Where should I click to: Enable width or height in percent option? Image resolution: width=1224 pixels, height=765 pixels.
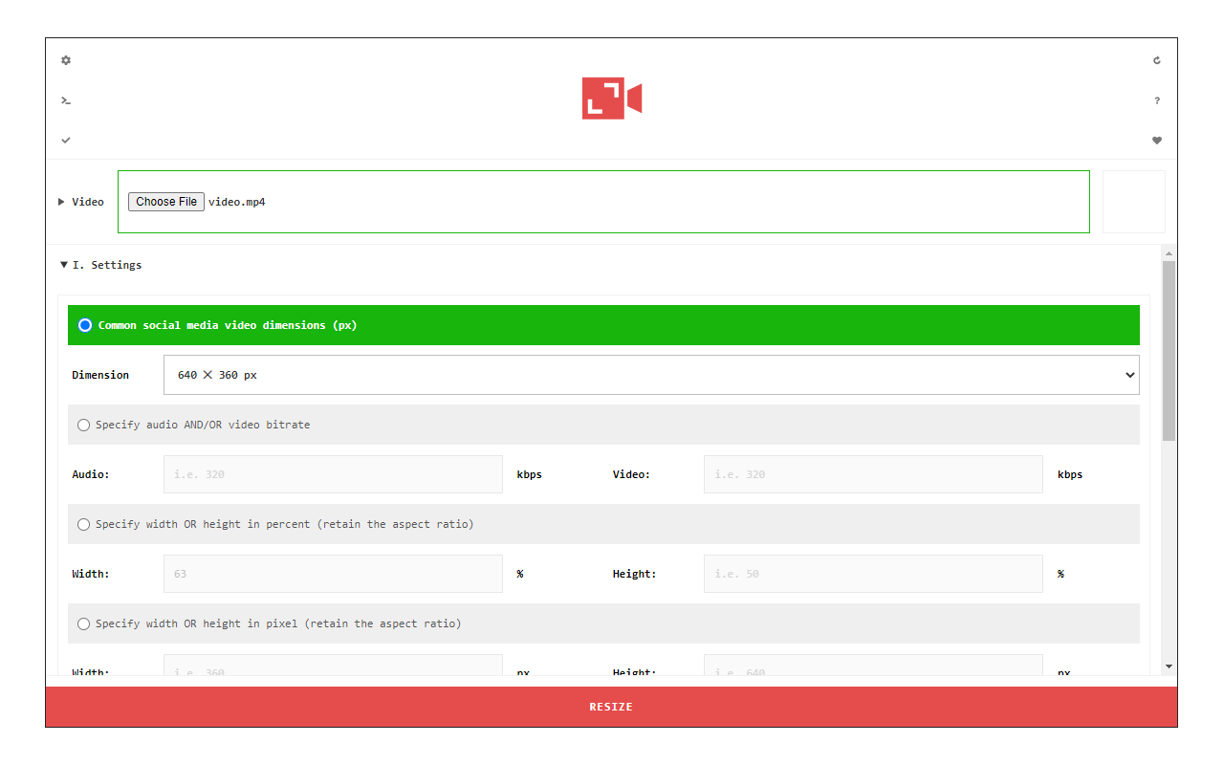tap(84, 524)
